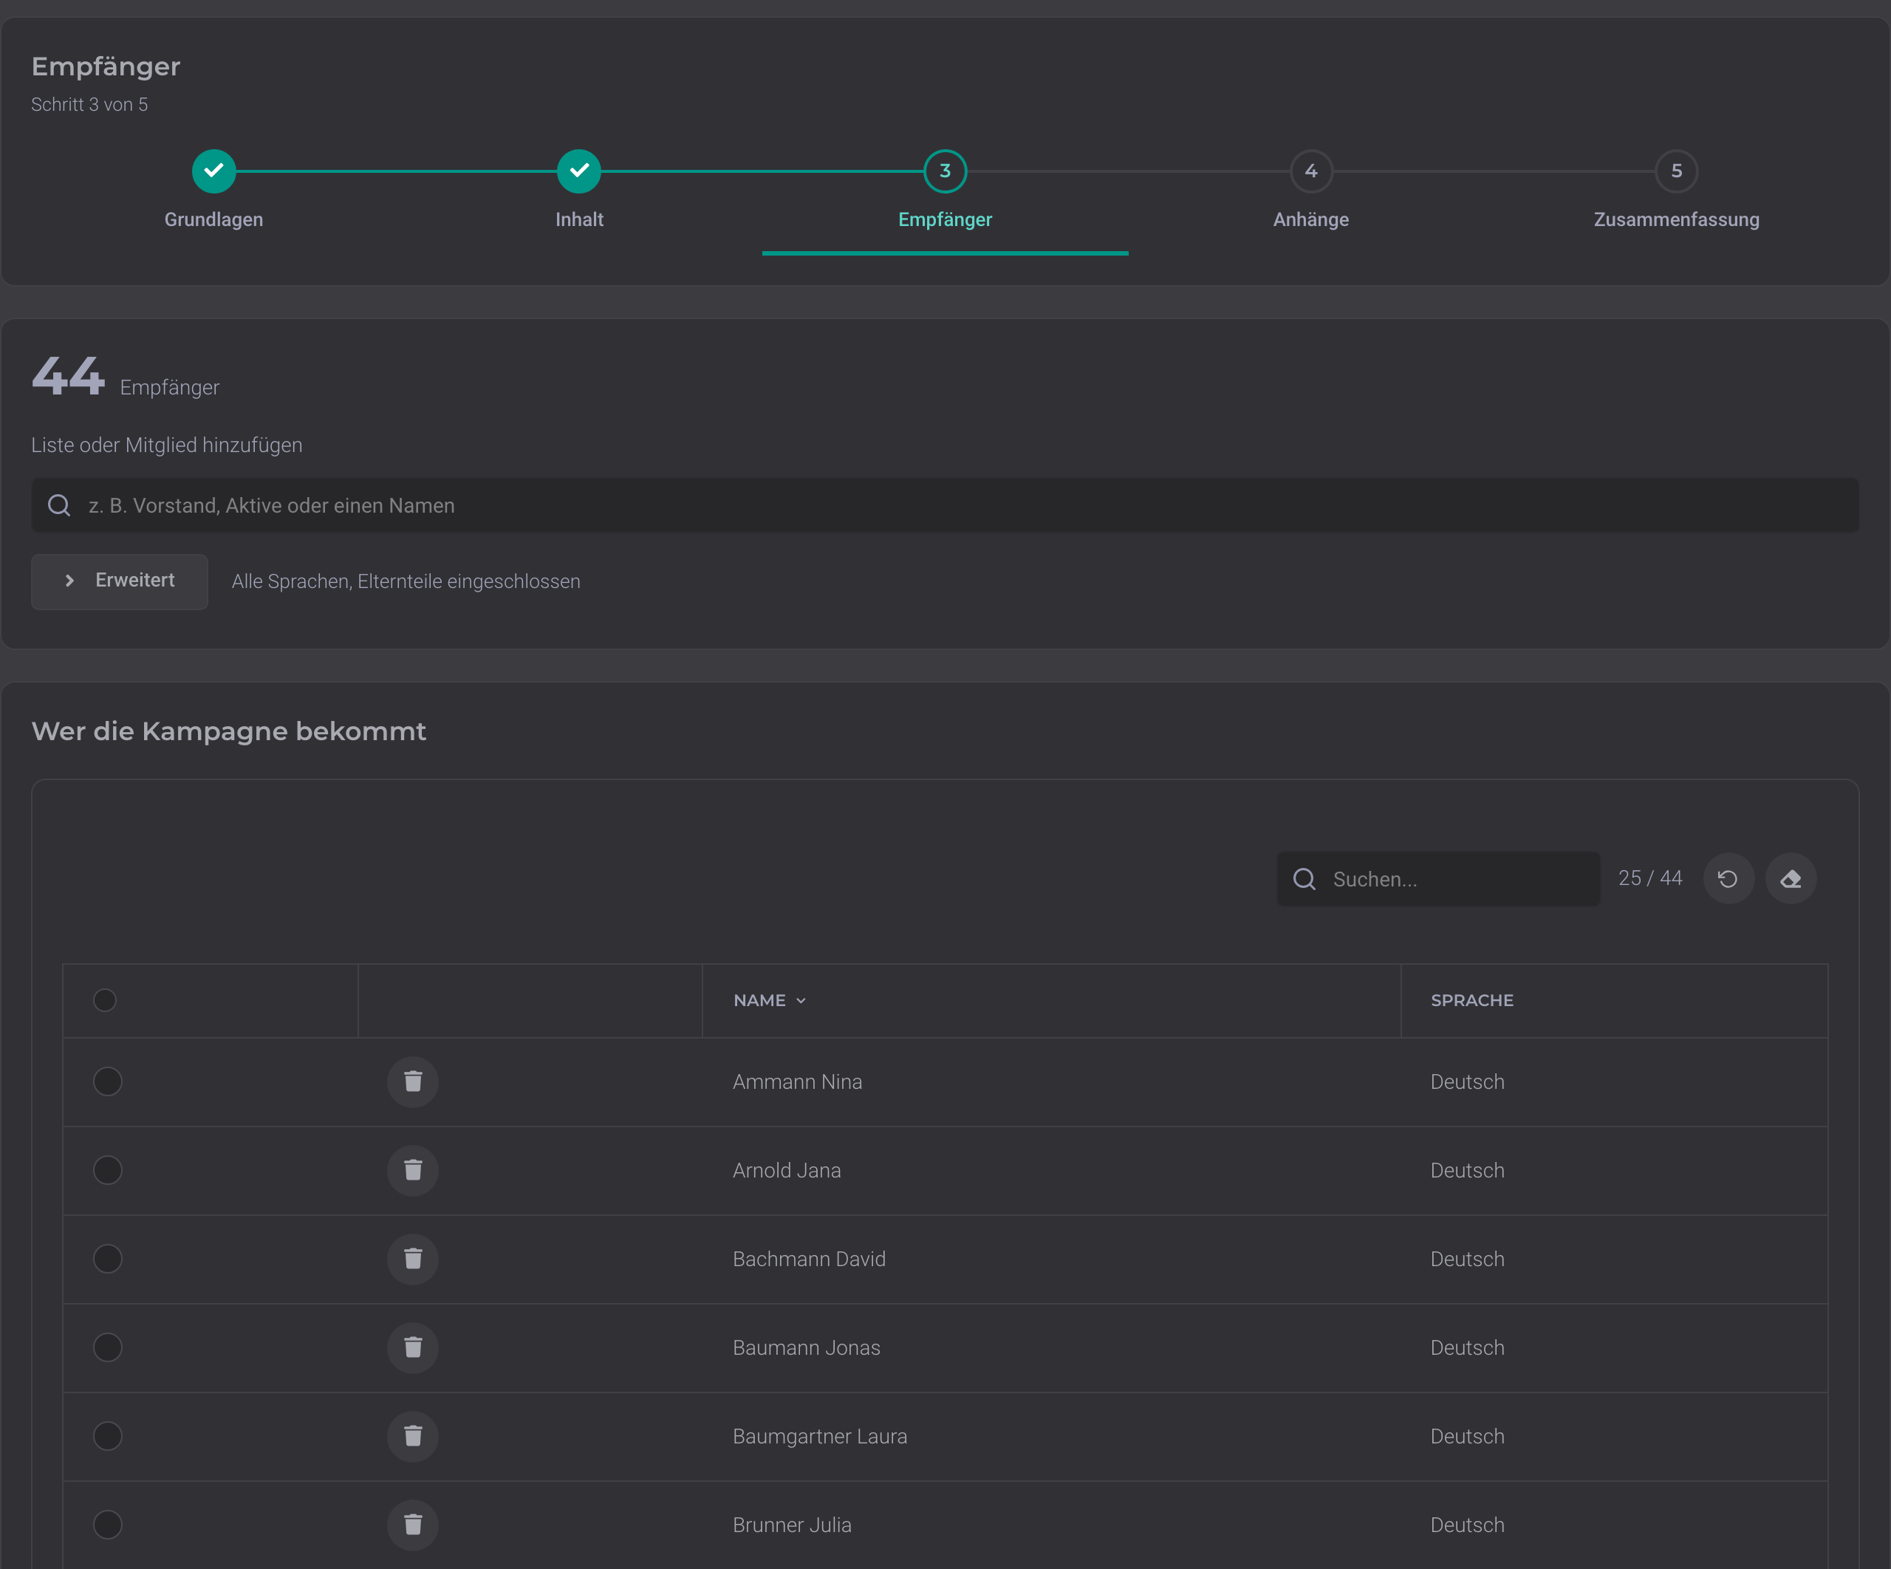This screenshot has height=1569, width=1891.
Task: Click the name Ammann Nina
Action: pyautogui.click(x=797, y=1081)
